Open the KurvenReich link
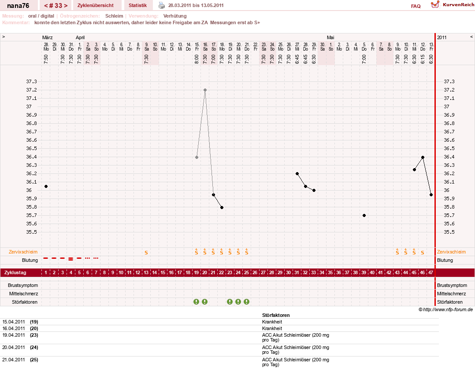This screenshot has height=386, width=475. click(x=458, y=4)
